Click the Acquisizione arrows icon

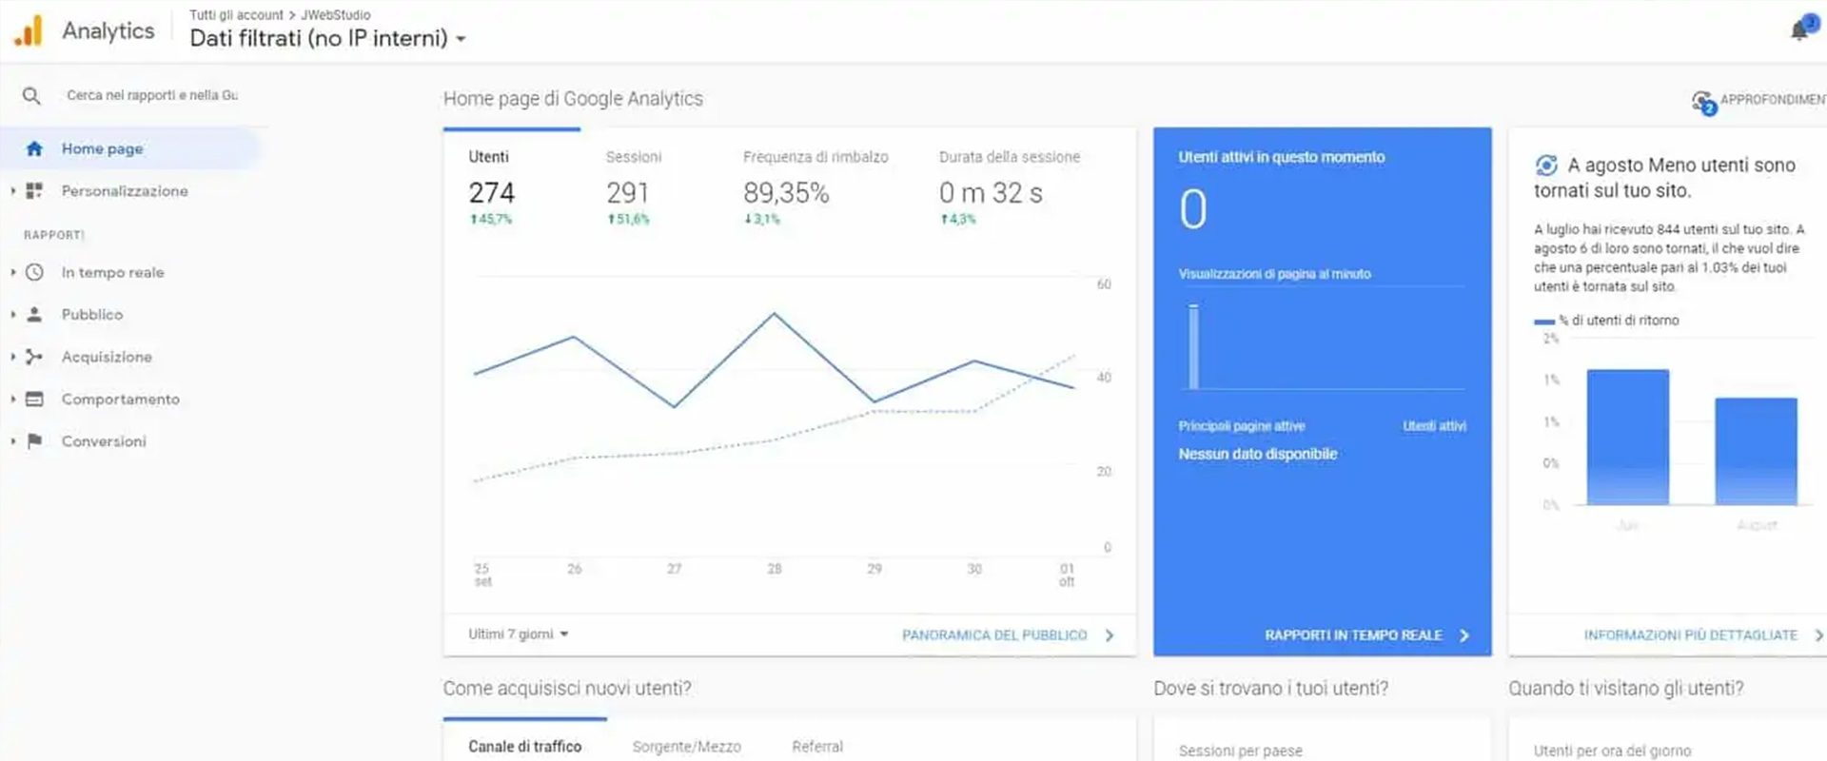(x=34, y=357)
